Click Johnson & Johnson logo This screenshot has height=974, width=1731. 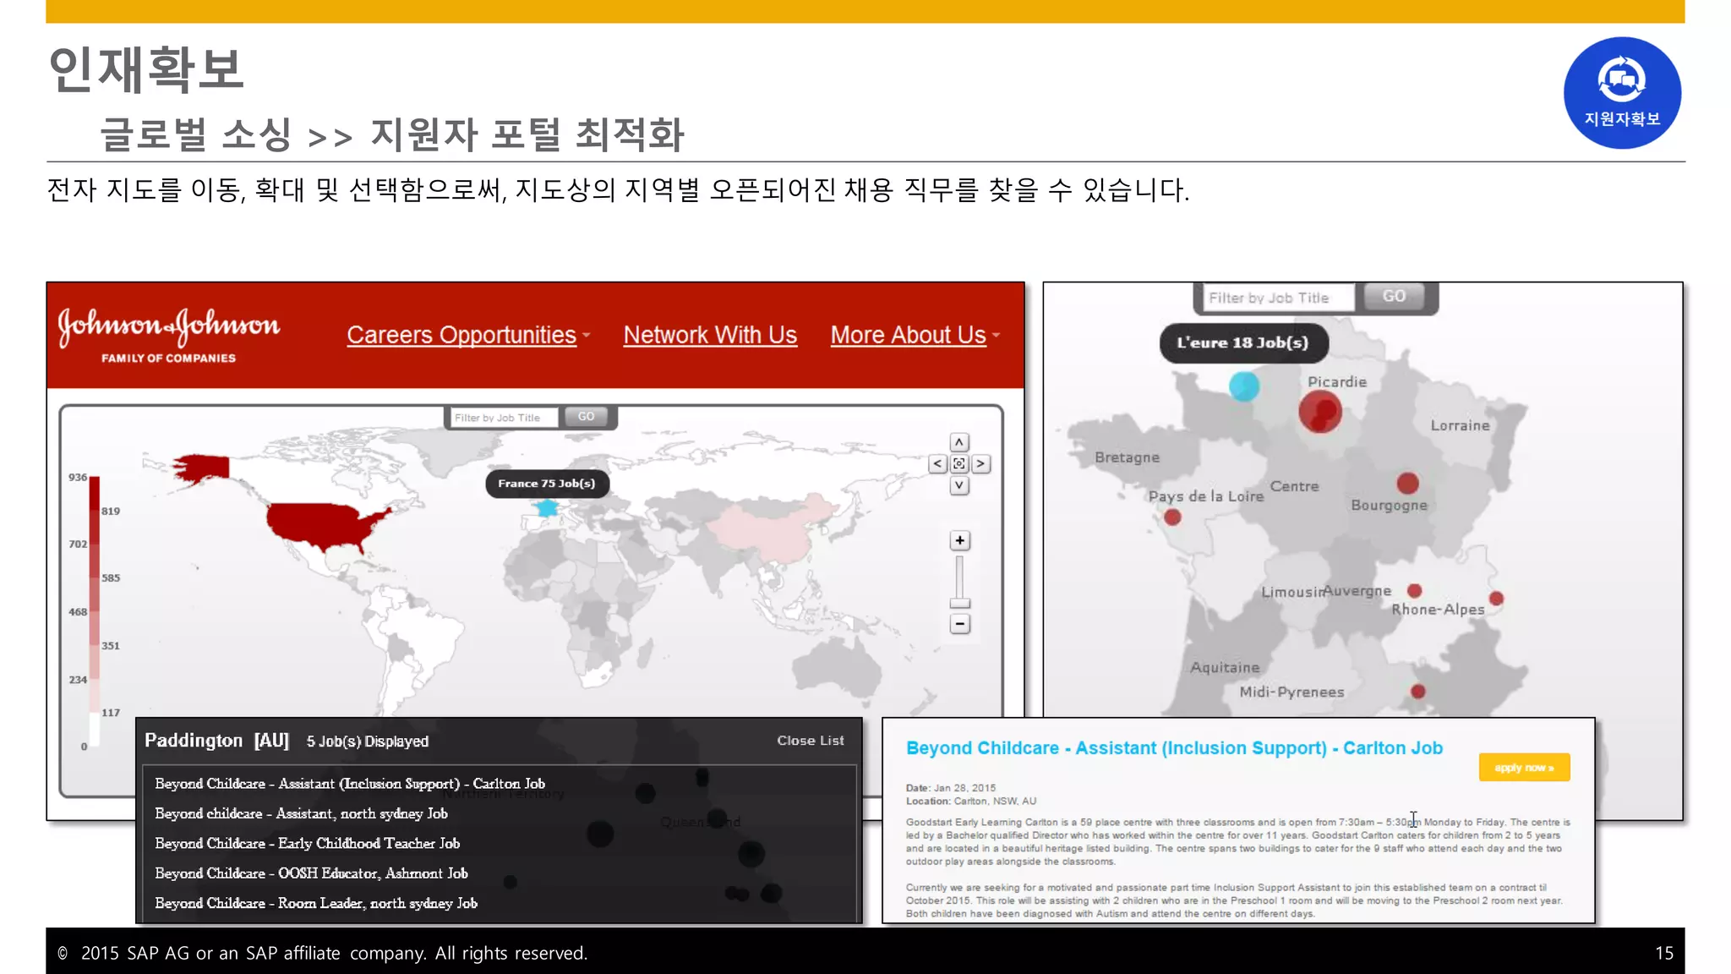[169, 336]
